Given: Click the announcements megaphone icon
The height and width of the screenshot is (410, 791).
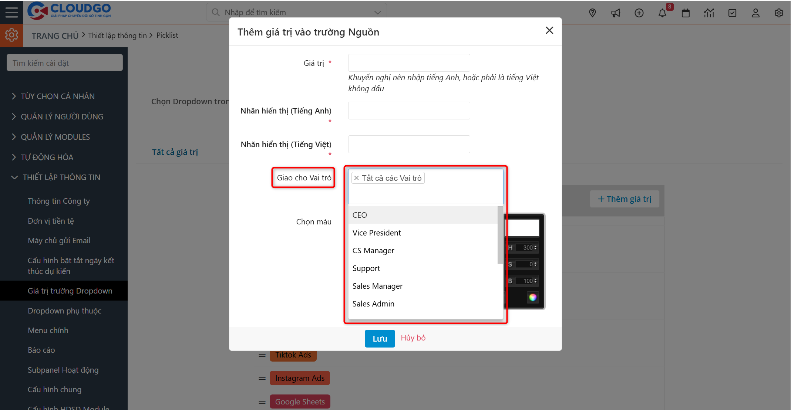Looking at the screenshot, I should click(x=616, y=13).
